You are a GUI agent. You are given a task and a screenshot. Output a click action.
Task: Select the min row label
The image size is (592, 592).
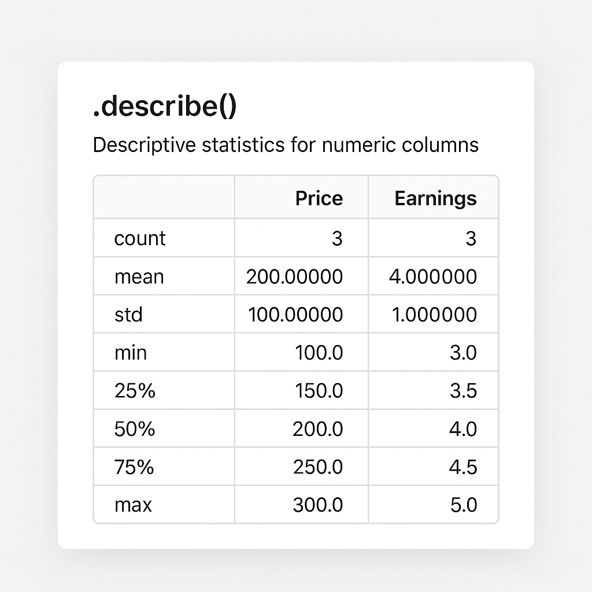point(131,352)
